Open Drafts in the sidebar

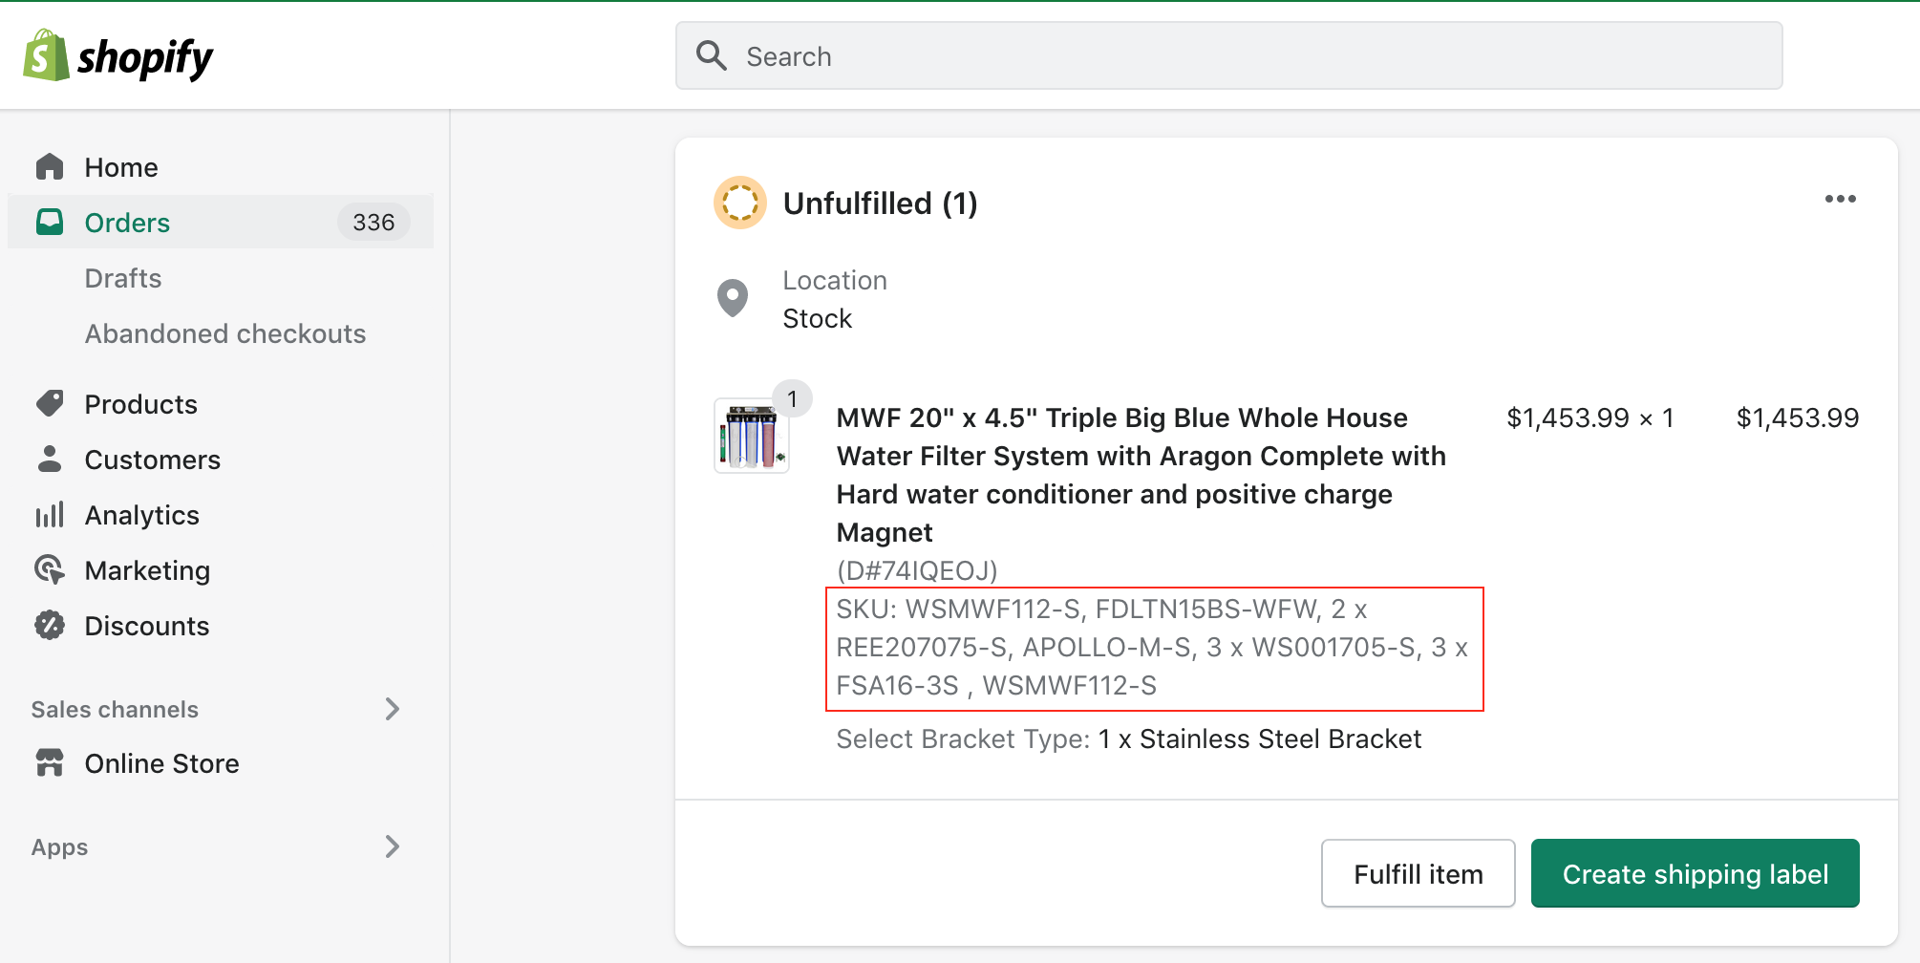tap(123, 278)
